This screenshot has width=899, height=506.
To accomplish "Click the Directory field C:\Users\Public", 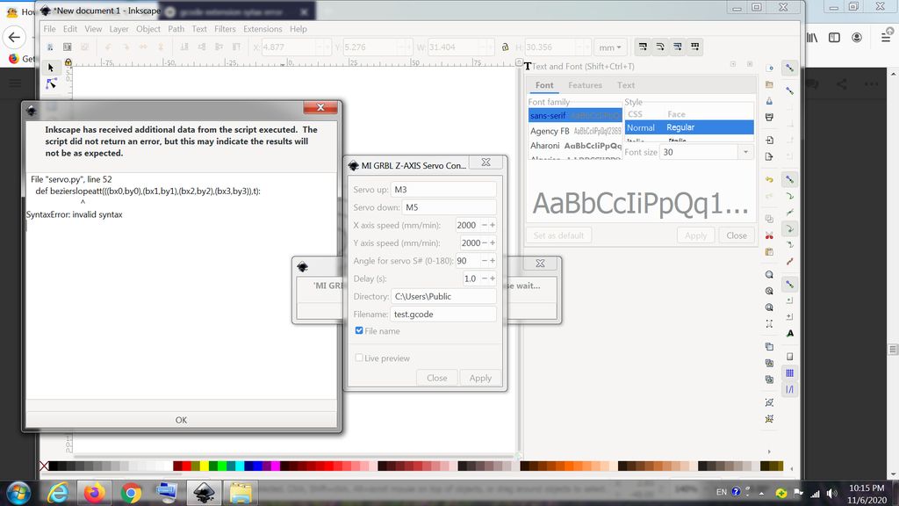I will pyautogui.click(x=443, y=296).
